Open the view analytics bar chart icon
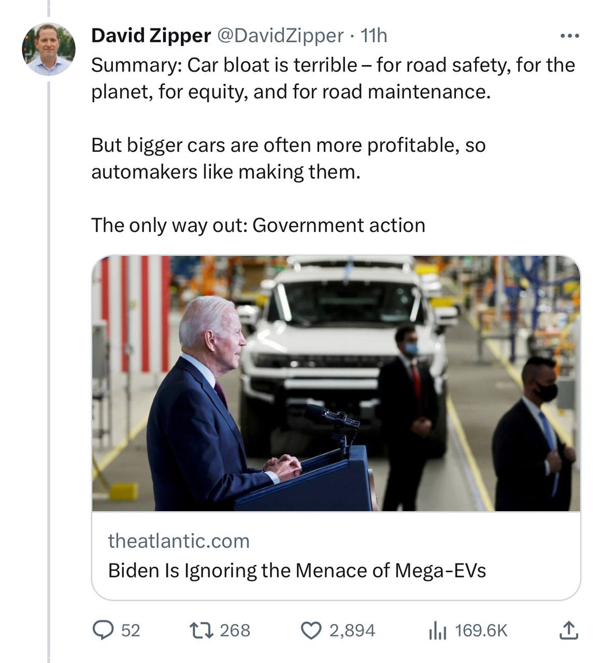 [x=437, y=630]
